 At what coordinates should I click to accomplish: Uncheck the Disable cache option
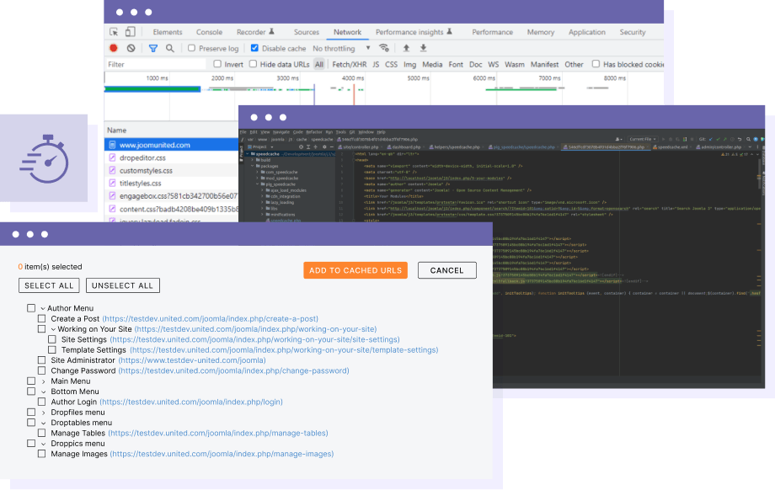[x=254, y=48]
